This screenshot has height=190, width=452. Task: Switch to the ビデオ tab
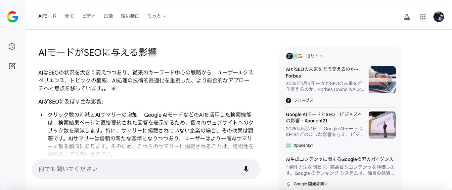click(x=89, y=16)
